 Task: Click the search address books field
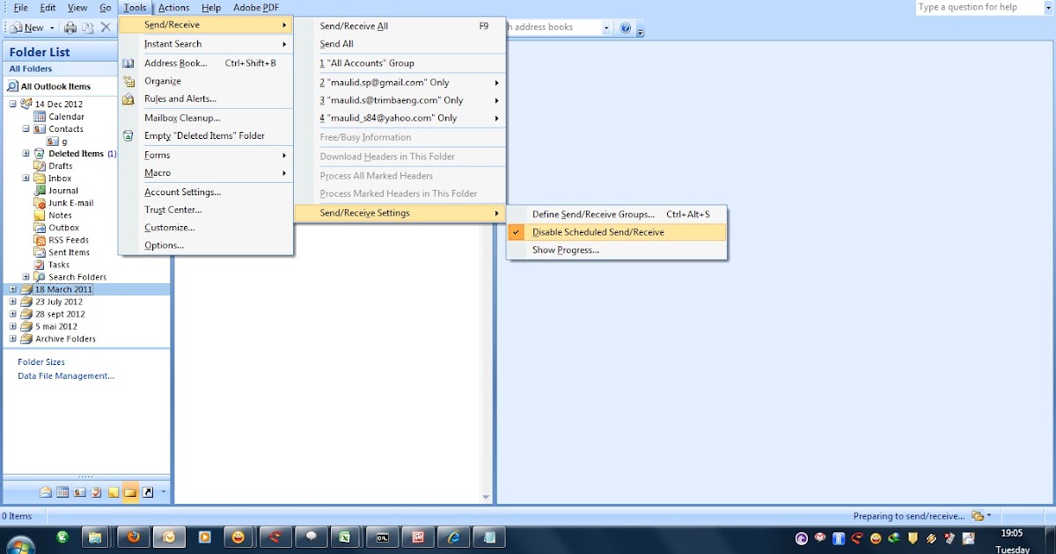click(554, 27)
